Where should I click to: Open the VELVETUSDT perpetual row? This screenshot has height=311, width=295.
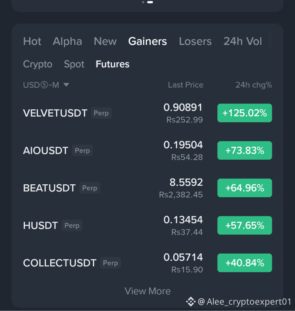point(147,113)
